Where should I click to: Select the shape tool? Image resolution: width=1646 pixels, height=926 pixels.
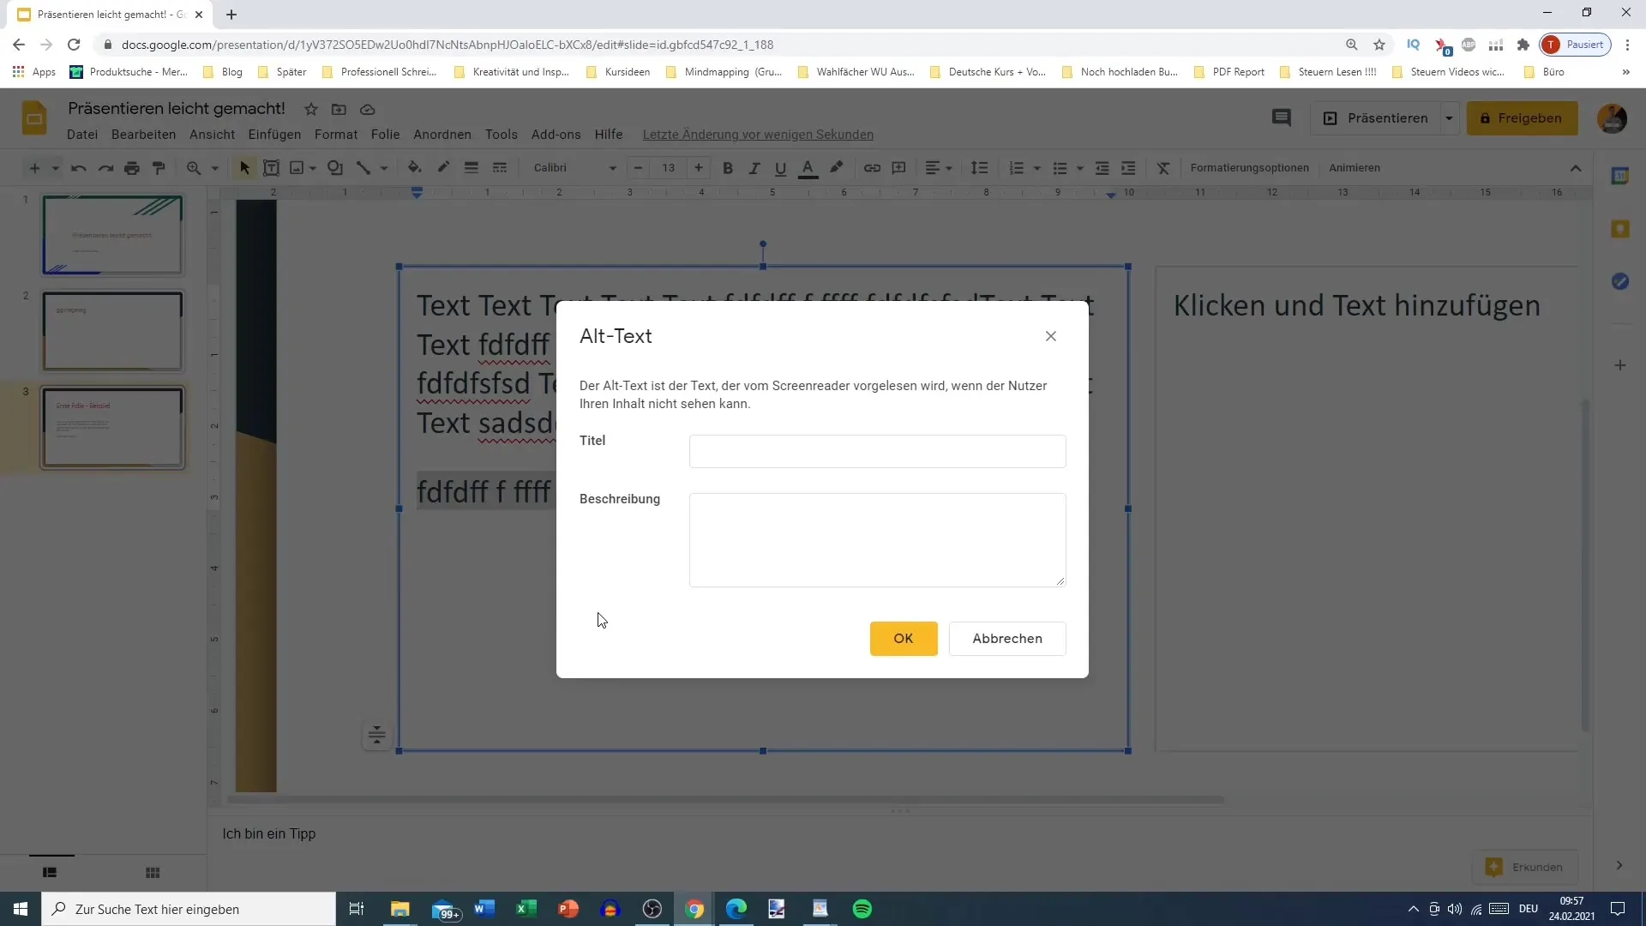[335, 168]
